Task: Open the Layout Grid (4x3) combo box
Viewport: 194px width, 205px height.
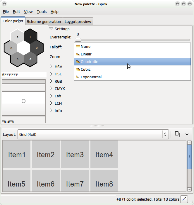Action: tap(93, 134)
